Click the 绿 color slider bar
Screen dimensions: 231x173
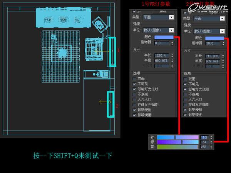point(178,142)
